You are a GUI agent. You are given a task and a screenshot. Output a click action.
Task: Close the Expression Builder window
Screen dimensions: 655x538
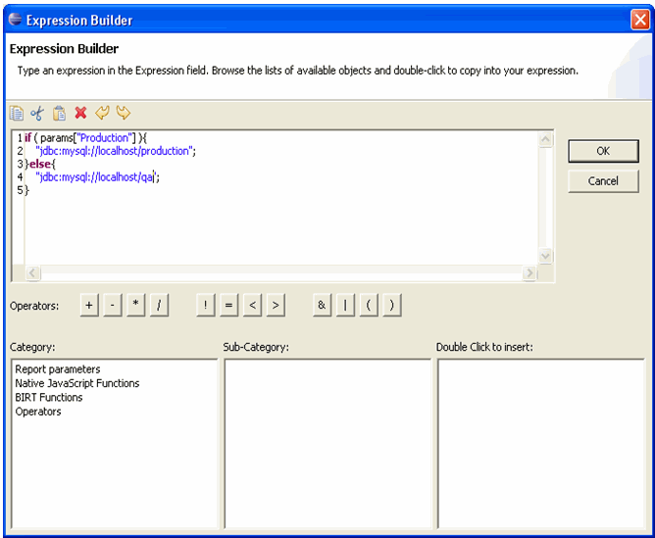640,20
